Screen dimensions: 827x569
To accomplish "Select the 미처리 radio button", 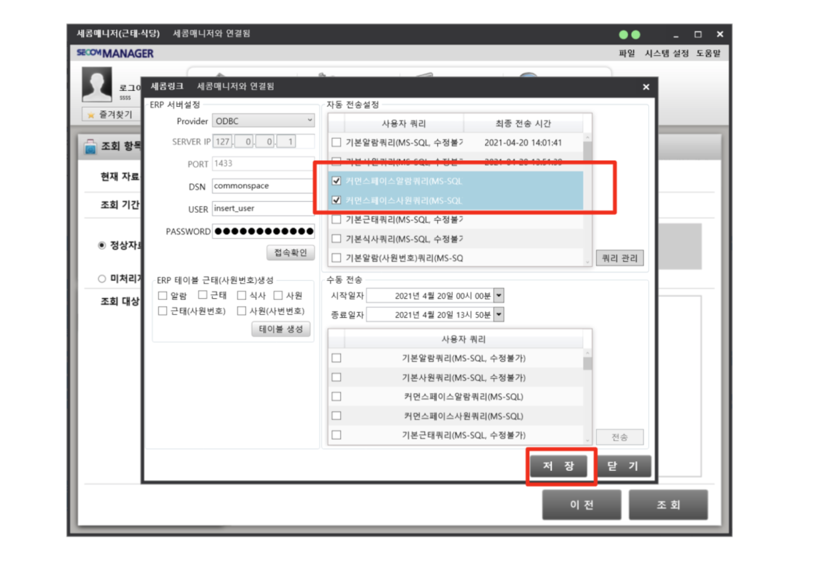I will click(x=102, y=279).
